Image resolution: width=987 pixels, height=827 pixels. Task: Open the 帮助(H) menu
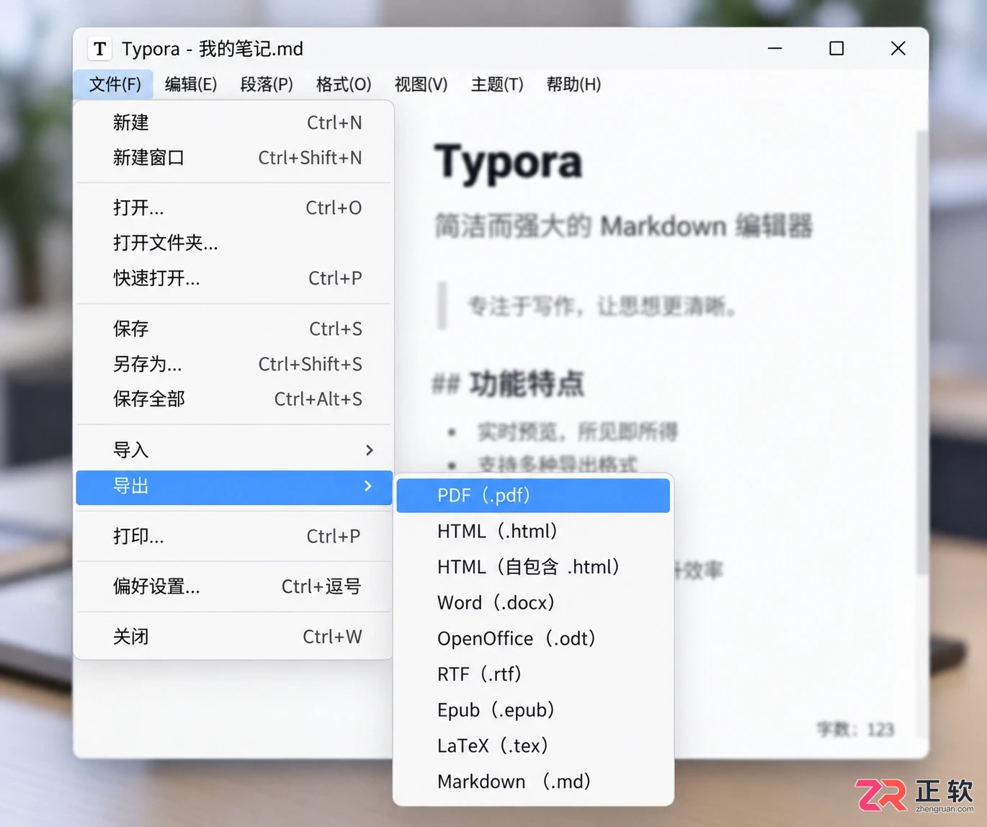pyautogui.click(x=573, y=84)
